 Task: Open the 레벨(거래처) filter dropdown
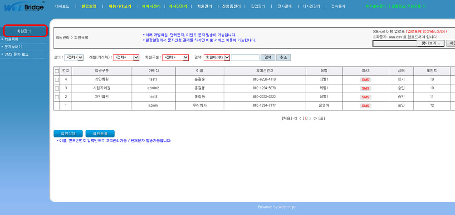click(x=126, y=57)
